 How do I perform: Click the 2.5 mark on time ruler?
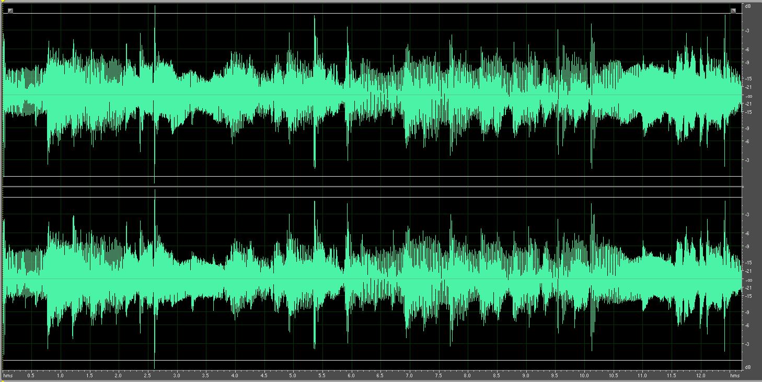point(147,375)
